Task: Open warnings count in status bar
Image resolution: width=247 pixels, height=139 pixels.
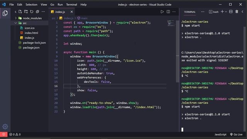Action: pyautogui.click(x=18, y=134)
